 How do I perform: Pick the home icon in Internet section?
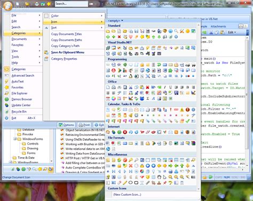tap(108, 132)
